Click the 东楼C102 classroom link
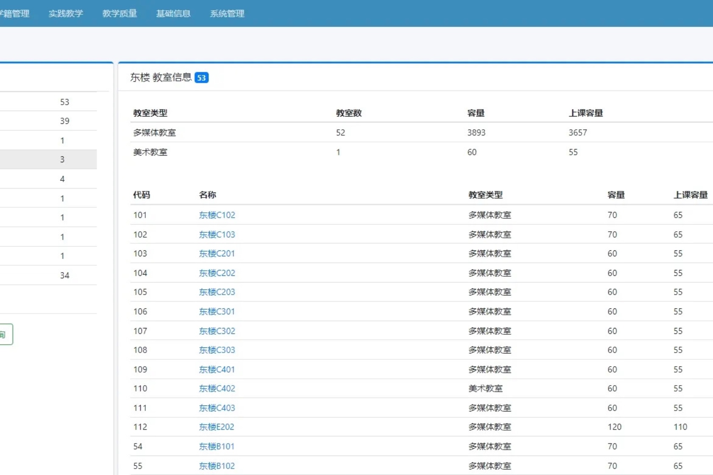 point(217,215)
